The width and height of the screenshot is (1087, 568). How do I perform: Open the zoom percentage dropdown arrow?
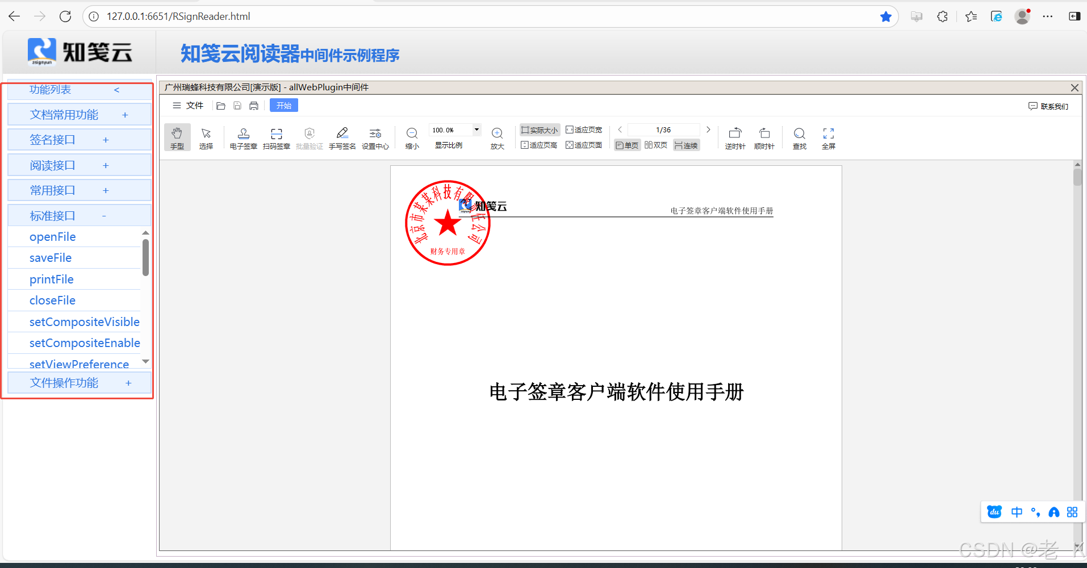pos(476,130)
